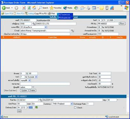Click the Unit field containing EA
This screenshot has height=119, width=130.
point(37,104)
